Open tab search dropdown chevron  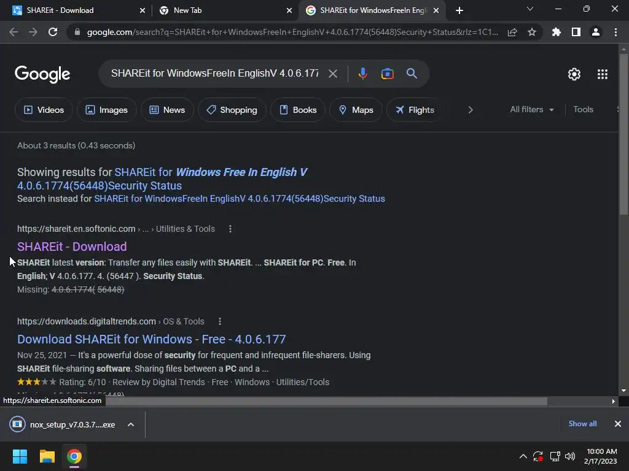(530, 9)
